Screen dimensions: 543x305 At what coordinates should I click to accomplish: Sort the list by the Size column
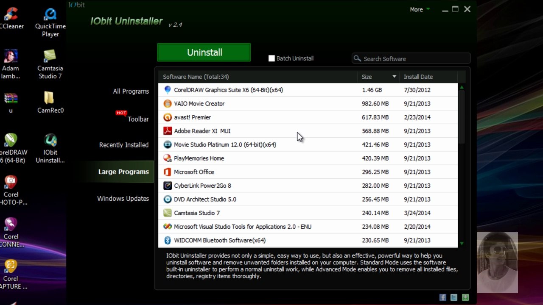(x=379, y=77)
